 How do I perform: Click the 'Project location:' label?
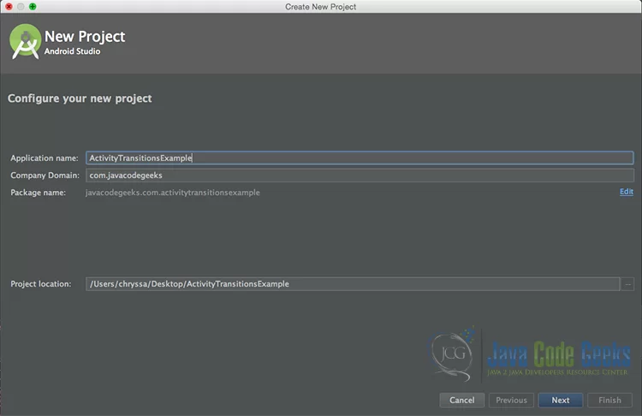41,283
